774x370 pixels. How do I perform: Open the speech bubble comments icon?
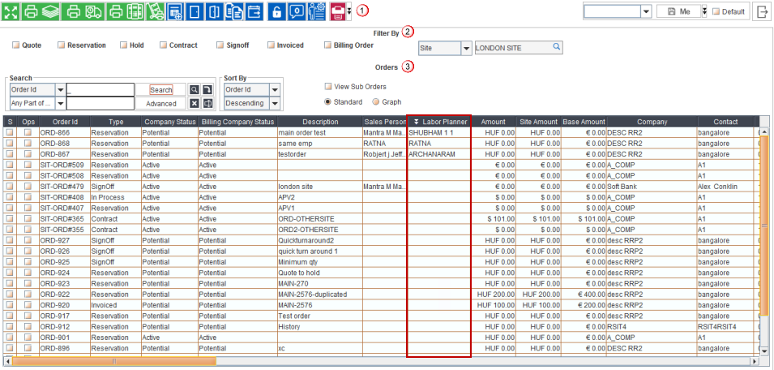297,11
